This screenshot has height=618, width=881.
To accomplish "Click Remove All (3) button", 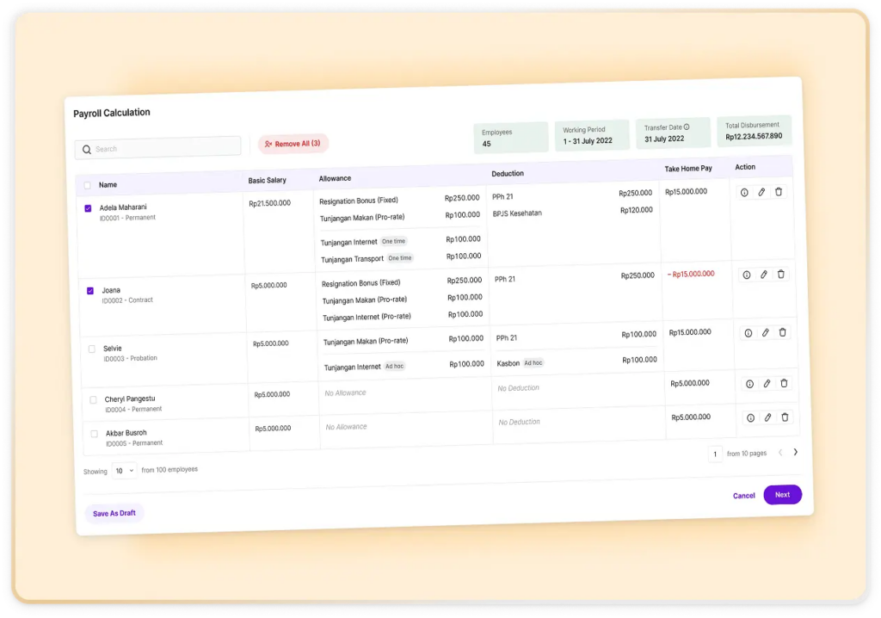I will coord(293,144).
